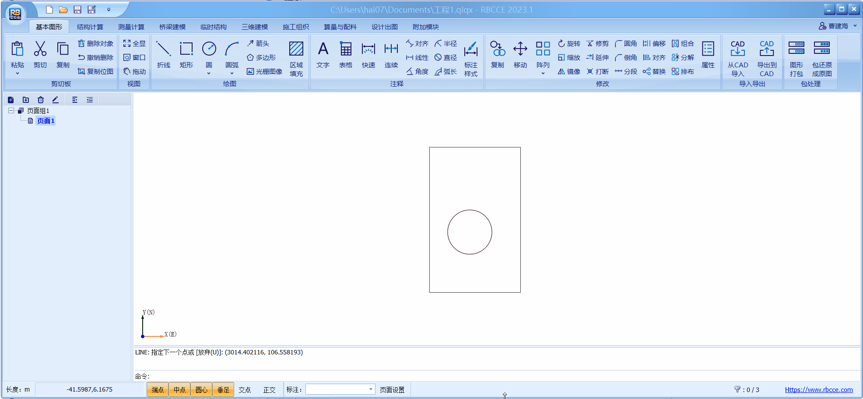863x399 pixels.
Task: Click the 镜像 mirror tool
Action: click(569, 71)
